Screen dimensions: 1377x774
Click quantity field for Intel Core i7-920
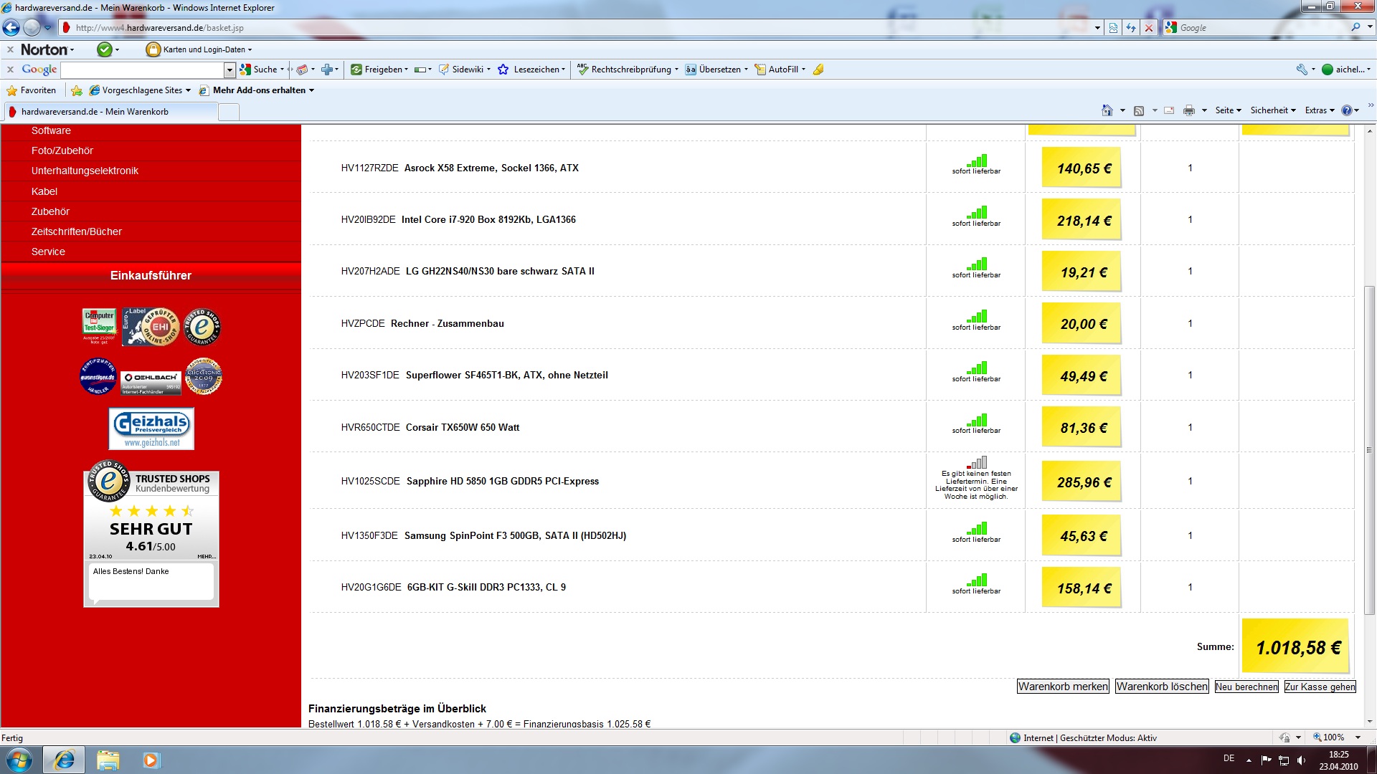point(1190,220)
